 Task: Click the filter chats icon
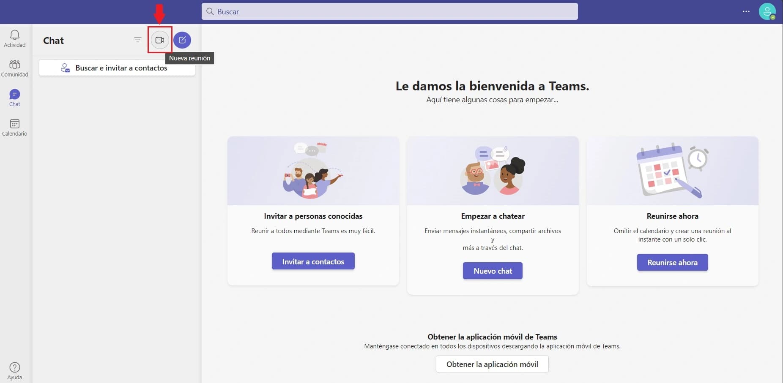pos(138,40)
